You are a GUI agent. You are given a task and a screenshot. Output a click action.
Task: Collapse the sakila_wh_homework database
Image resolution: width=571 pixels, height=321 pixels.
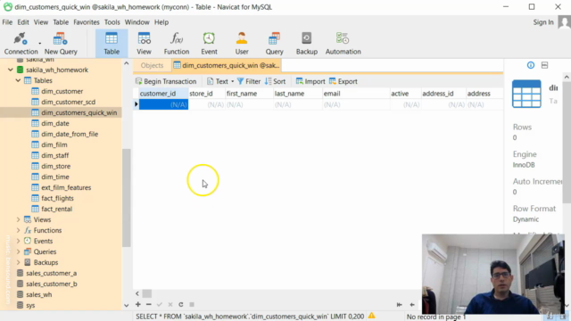[11, 70]
